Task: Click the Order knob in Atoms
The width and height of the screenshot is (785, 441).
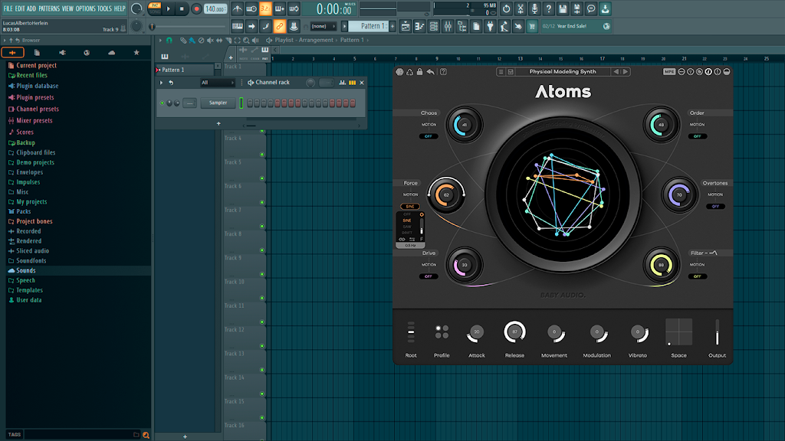Action: (661, 125)
